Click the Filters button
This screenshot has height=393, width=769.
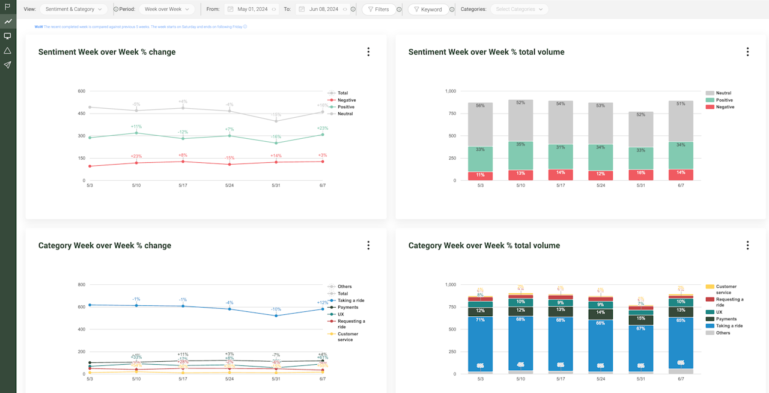point(378,10)
